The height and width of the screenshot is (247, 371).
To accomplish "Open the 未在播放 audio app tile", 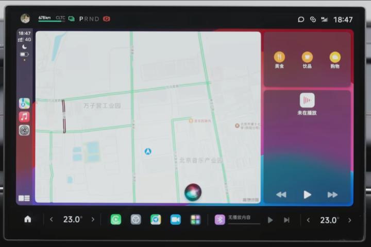I will click(x=307, y=104).
